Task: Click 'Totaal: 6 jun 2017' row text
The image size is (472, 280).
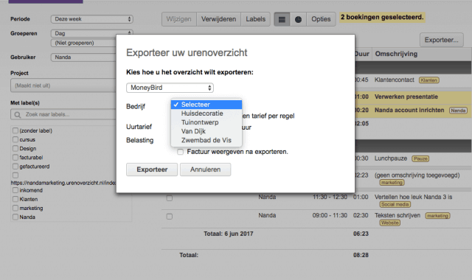Action: (228, 234)
